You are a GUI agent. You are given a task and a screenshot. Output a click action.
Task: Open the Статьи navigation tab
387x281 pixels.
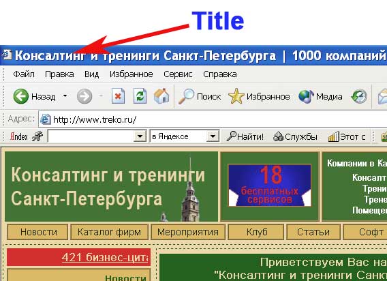click(313, 232)
